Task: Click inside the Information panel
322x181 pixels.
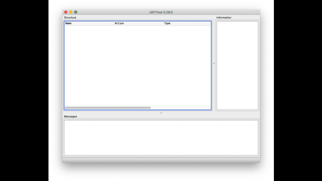Action: tap(237, 65)
